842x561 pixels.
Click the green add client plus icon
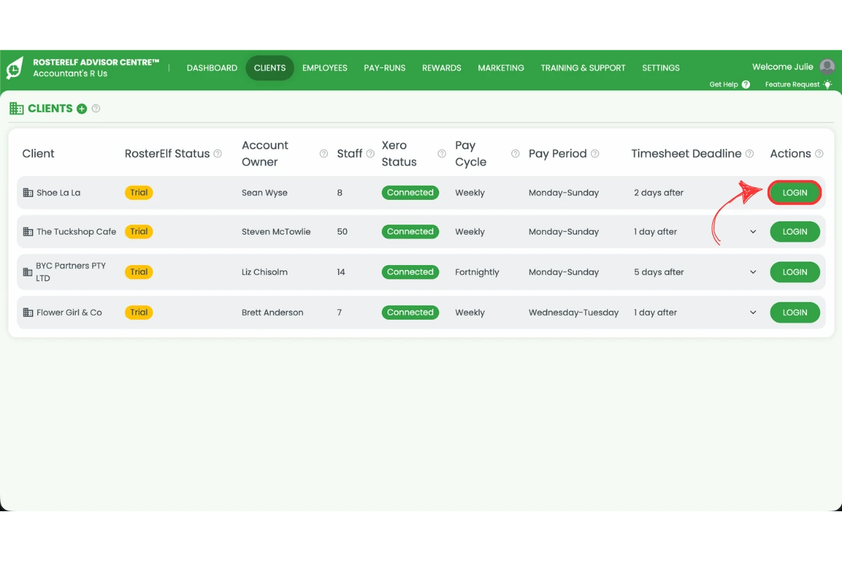(x=82, y=109)
